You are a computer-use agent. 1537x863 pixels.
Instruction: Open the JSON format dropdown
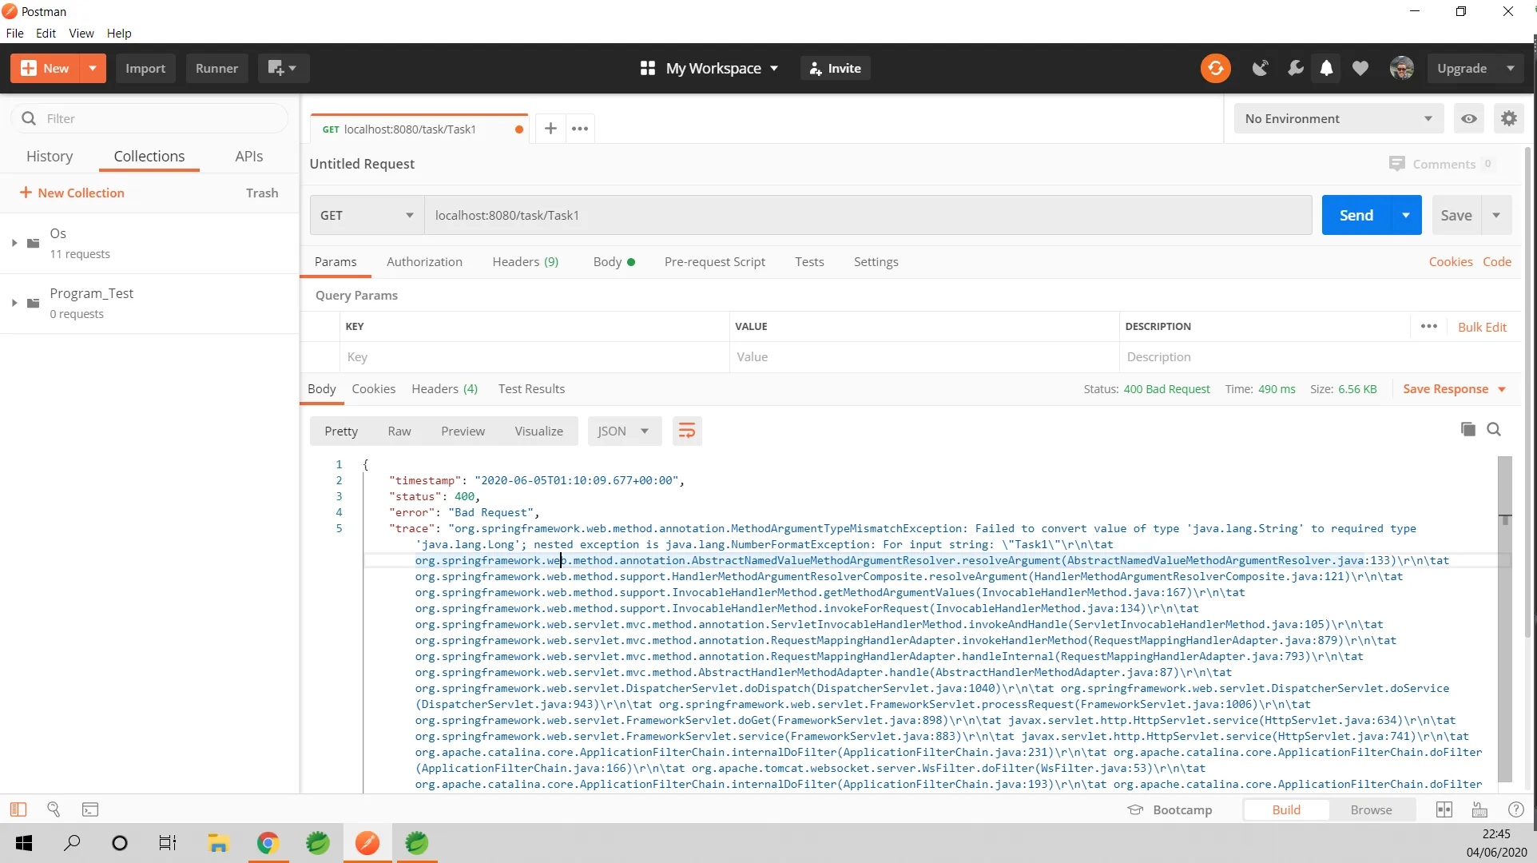tap(623, 431)
